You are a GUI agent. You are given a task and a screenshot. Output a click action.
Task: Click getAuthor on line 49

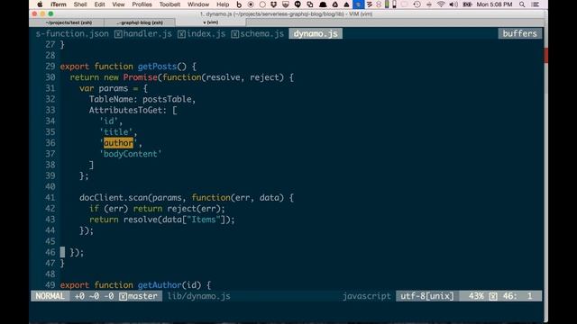pos(160,285)
